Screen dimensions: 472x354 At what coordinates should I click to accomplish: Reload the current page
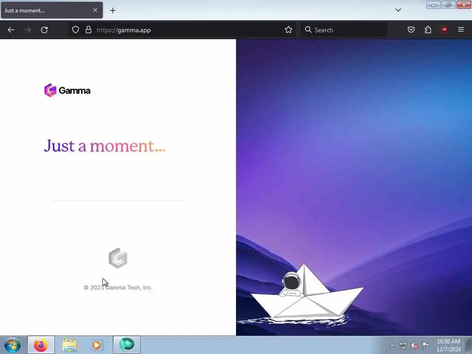pos(44,30)
